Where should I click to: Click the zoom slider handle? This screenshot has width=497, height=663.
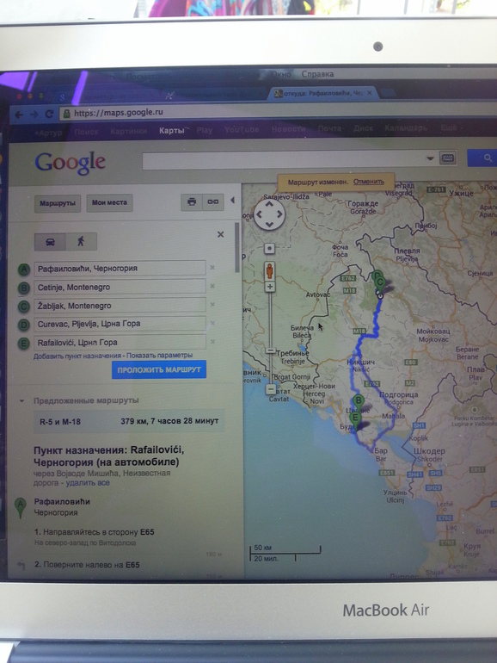point(270,350)
